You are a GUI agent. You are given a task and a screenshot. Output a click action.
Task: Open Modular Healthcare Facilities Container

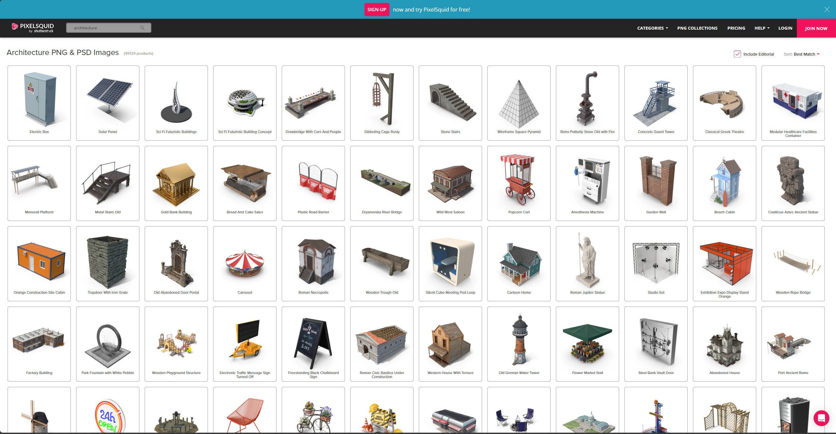(x=793, y=103)
